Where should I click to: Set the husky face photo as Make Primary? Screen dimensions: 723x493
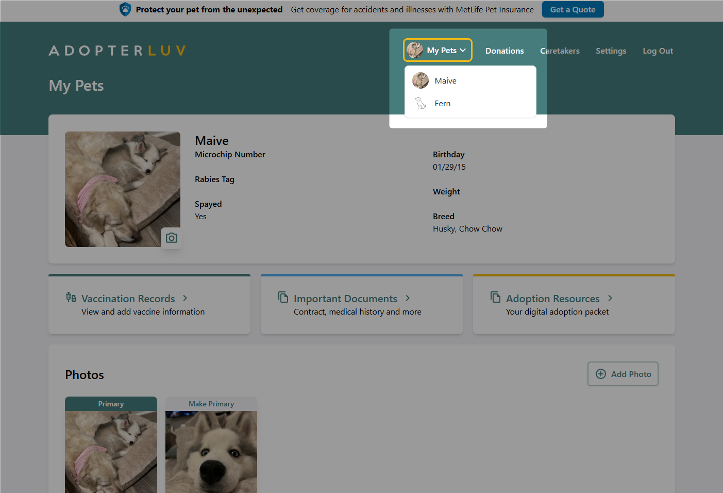[x=211, y=404]
